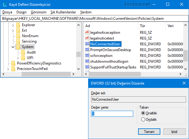Click the Ext folder icon
The height and width of the screenshot is (139, 189).
point(18,30)
